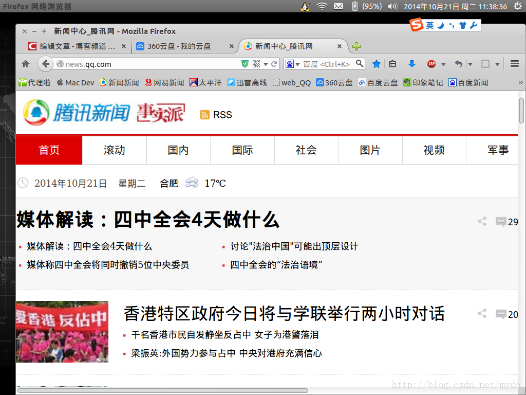Share the 香港特区政府 story
The width and height of the screenshot is (526, 395).
coord(482,314)
